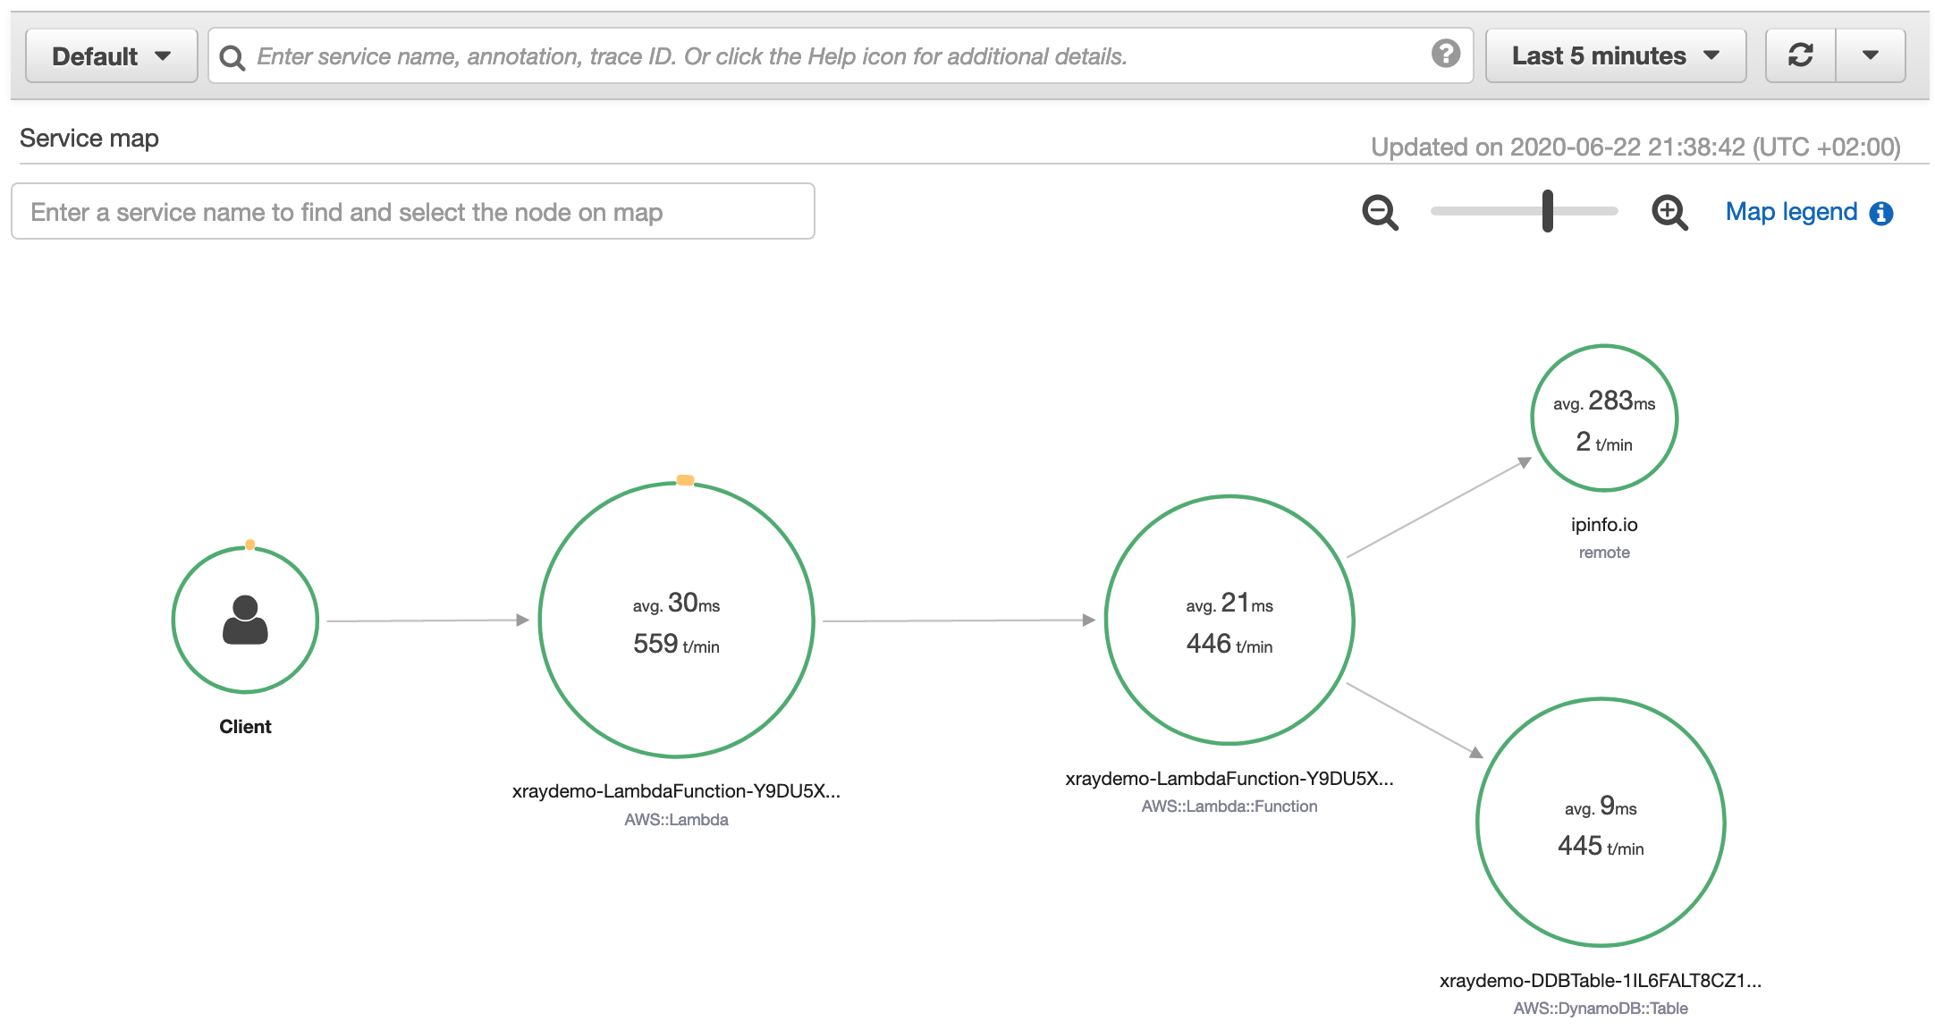This screenshot has height=1030, width=1935.
Task: Click the search magnifier icon in filter bar
Action: point(232,57)
